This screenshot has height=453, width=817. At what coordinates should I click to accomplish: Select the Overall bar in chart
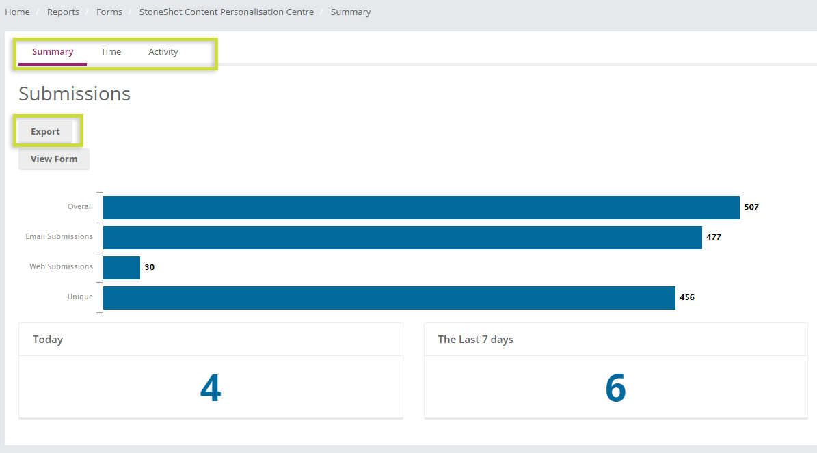421,208
